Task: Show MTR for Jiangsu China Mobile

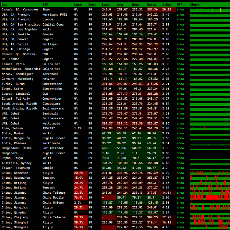Action: (x=180, y=197)
